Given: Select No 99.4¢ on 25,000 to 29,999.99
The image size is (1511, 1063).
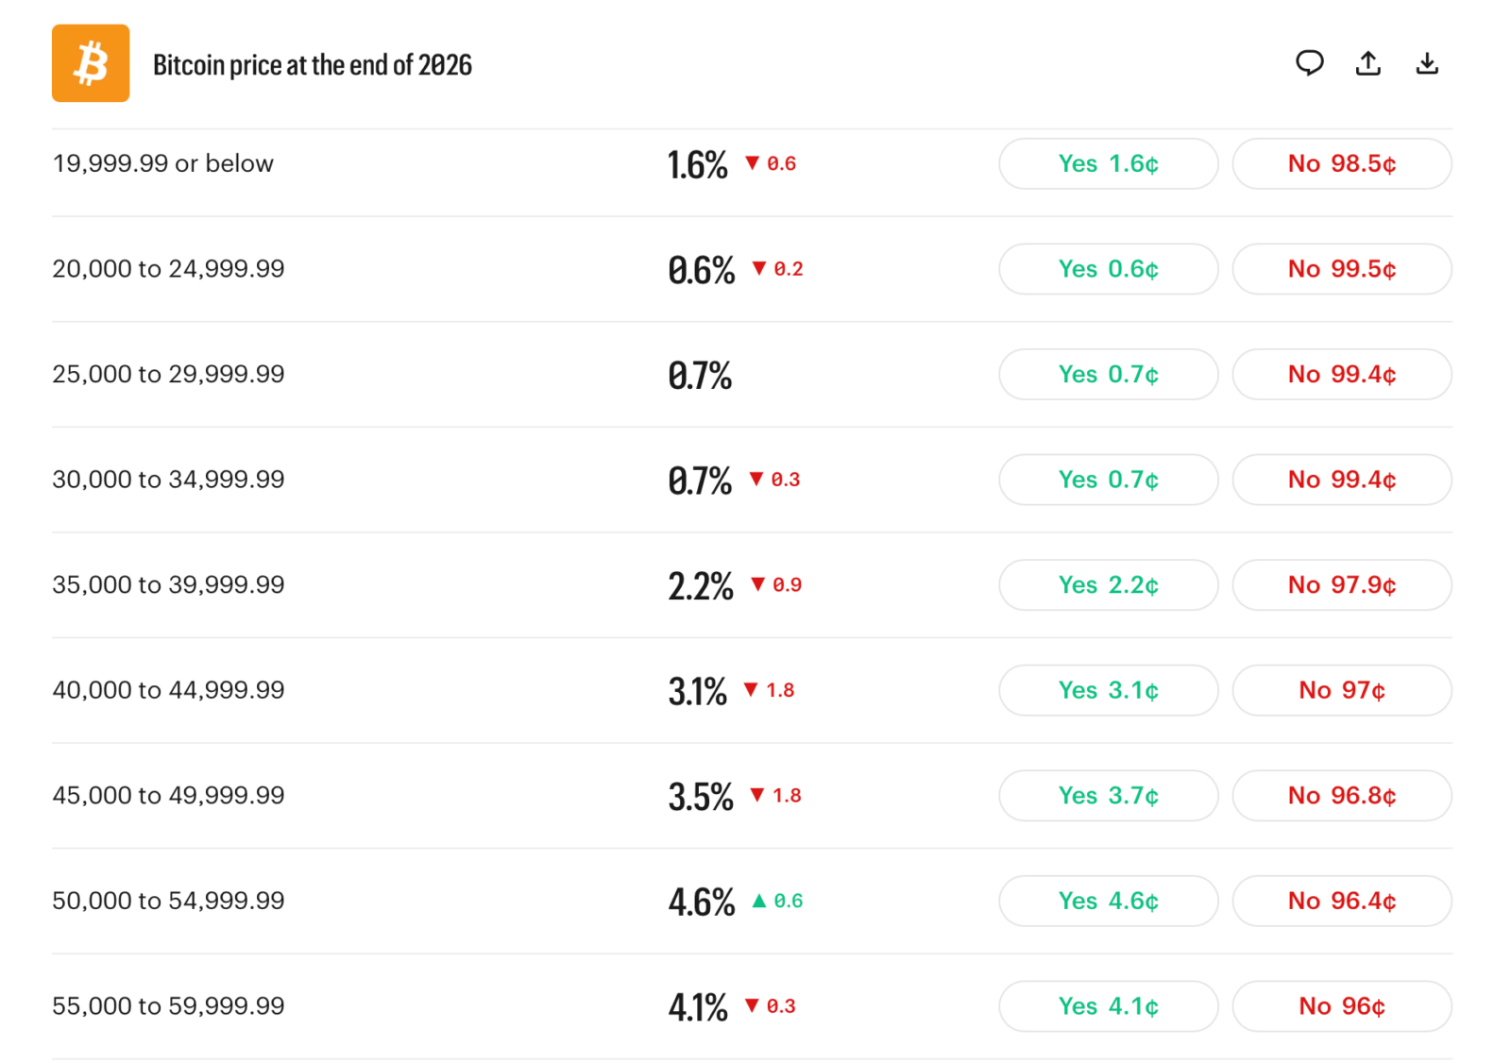Looking at the screenshot, I should pos(1342,374).
